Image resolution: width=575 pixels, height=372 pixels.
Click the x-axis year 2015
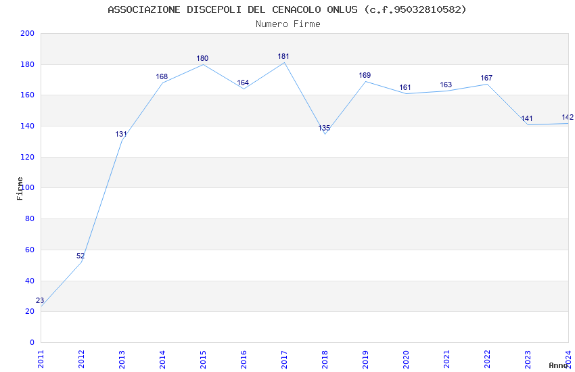pos(203,359)
